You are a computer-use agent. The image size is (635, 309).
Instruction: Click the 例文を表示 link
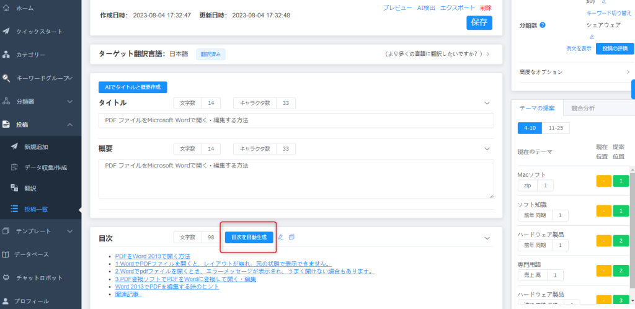(x=579, y=48)
